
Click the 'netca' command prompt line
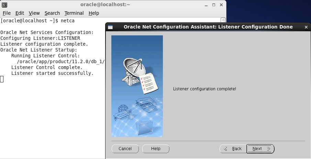pyautogui.click(x=37, y=21)
